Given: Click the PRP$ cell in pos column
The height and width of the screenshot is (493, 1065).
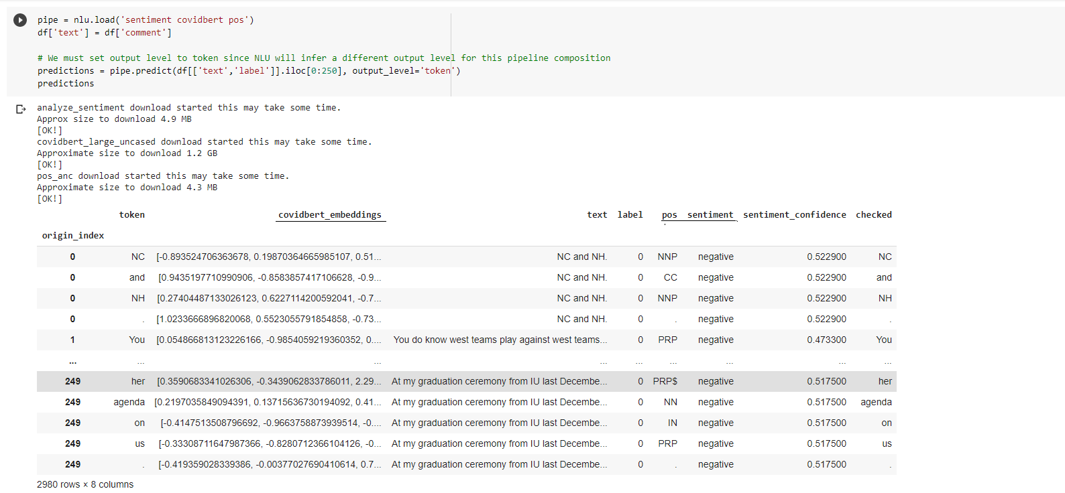Looking at the screenshot, I should point(665,381).
